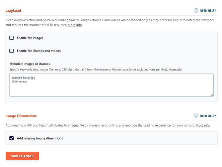The width and height of the screenshot is (222, 167).
Task: Click the 'Add missing image dimensions' label
Action: [x=40, y=138]
